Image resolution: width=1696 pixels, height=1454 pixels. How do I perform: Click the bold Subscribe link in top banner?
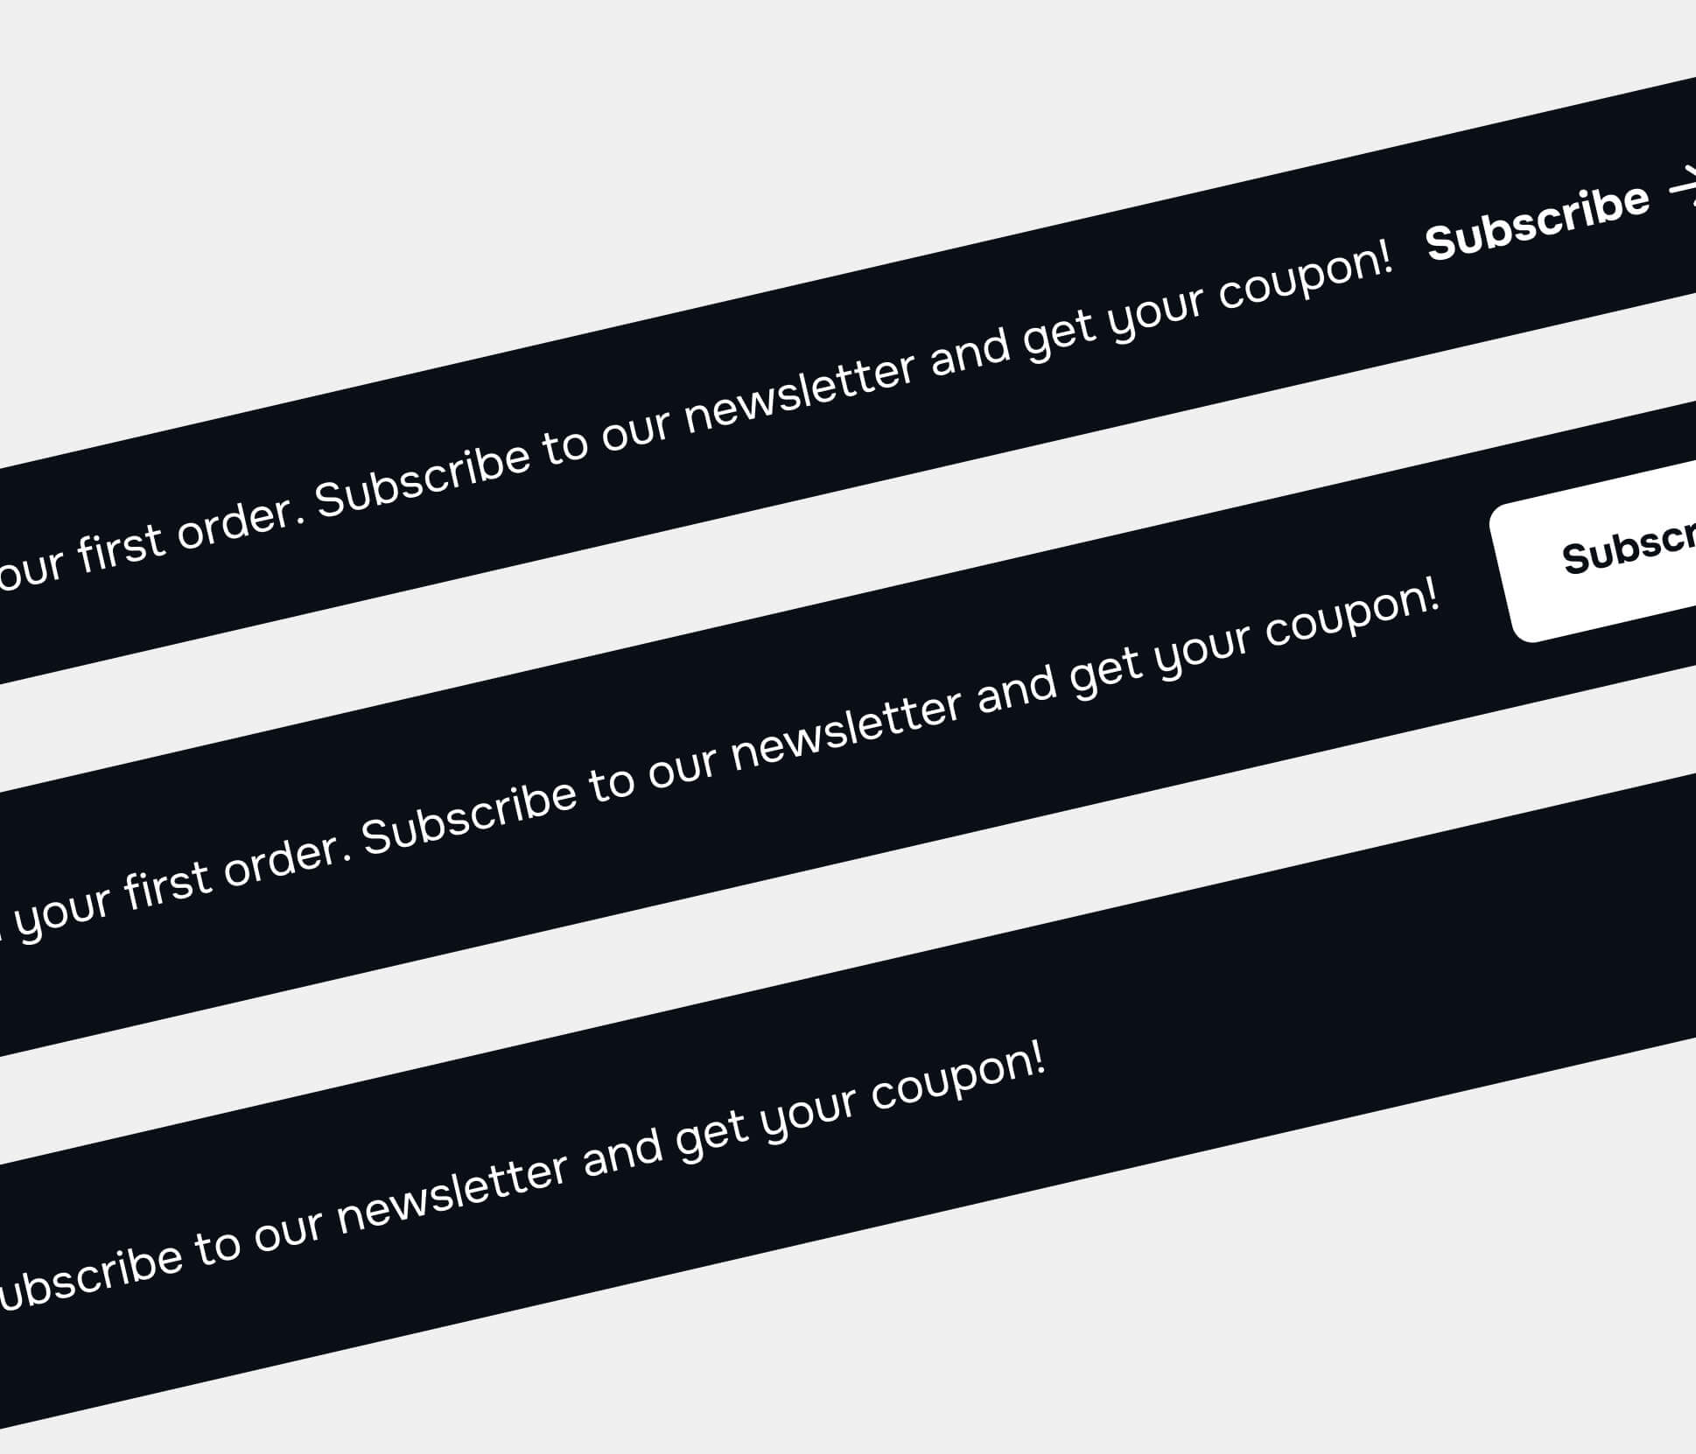coord(1537,222)
